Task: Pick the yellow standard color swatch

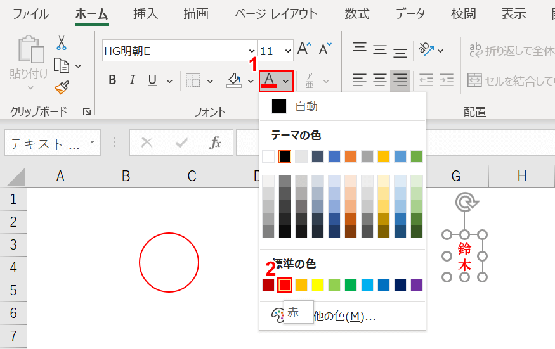Action: pos(318,285)
